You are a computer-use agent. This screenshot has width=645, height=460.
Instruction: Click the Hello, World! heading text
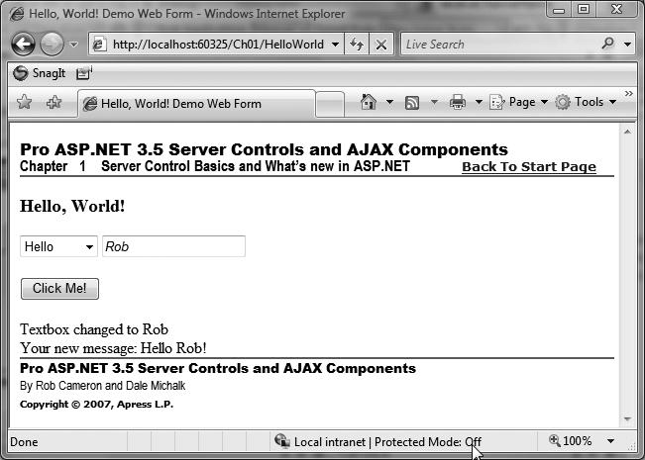click(72, 206)
